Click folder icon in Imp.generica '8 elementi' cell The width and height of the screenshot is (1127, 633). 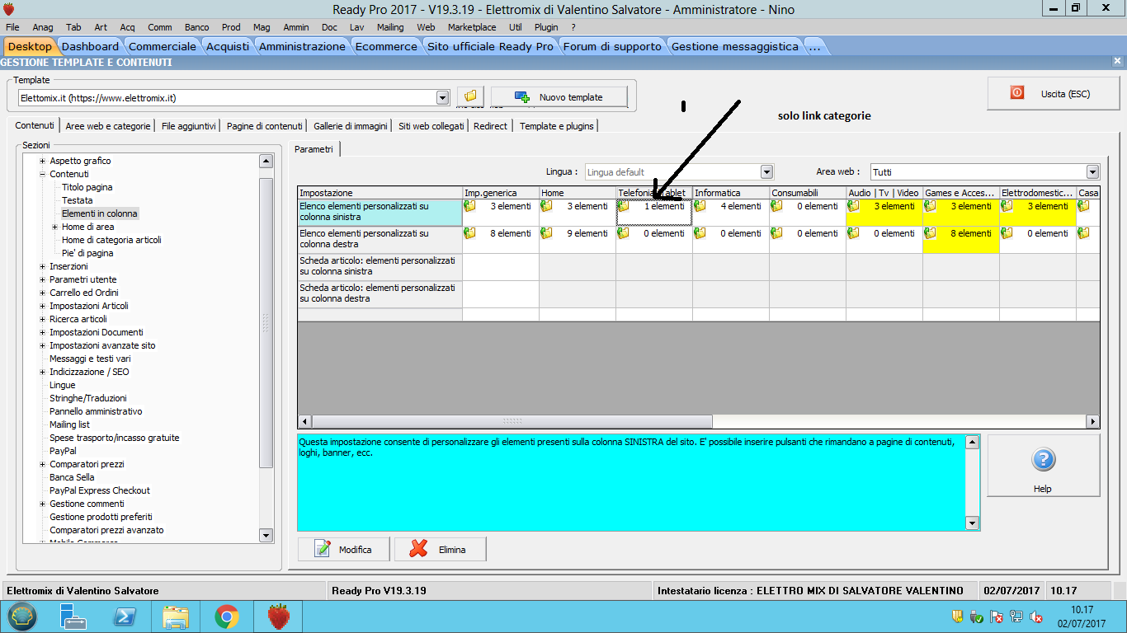(x=469, y=233)
